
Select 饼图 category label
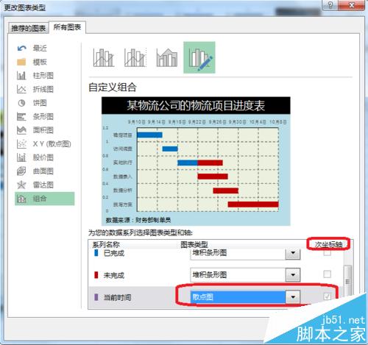click(x=40, y=103)
